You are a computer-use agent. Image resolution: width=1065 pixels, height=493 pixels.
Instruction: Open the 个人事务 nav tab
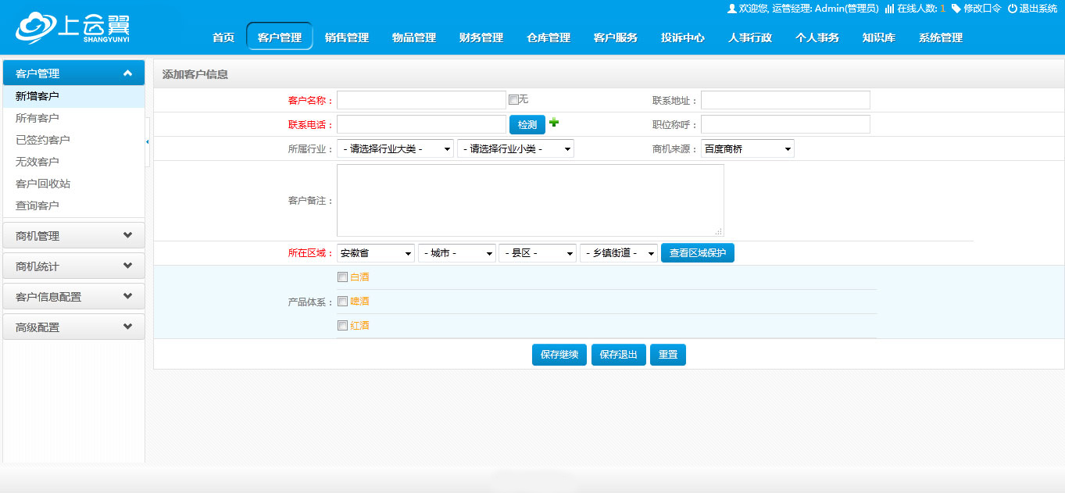817,38
